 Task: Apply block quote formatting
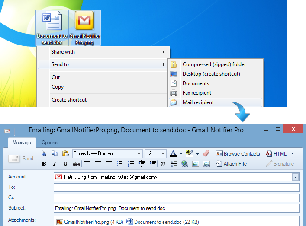[163, 164]
